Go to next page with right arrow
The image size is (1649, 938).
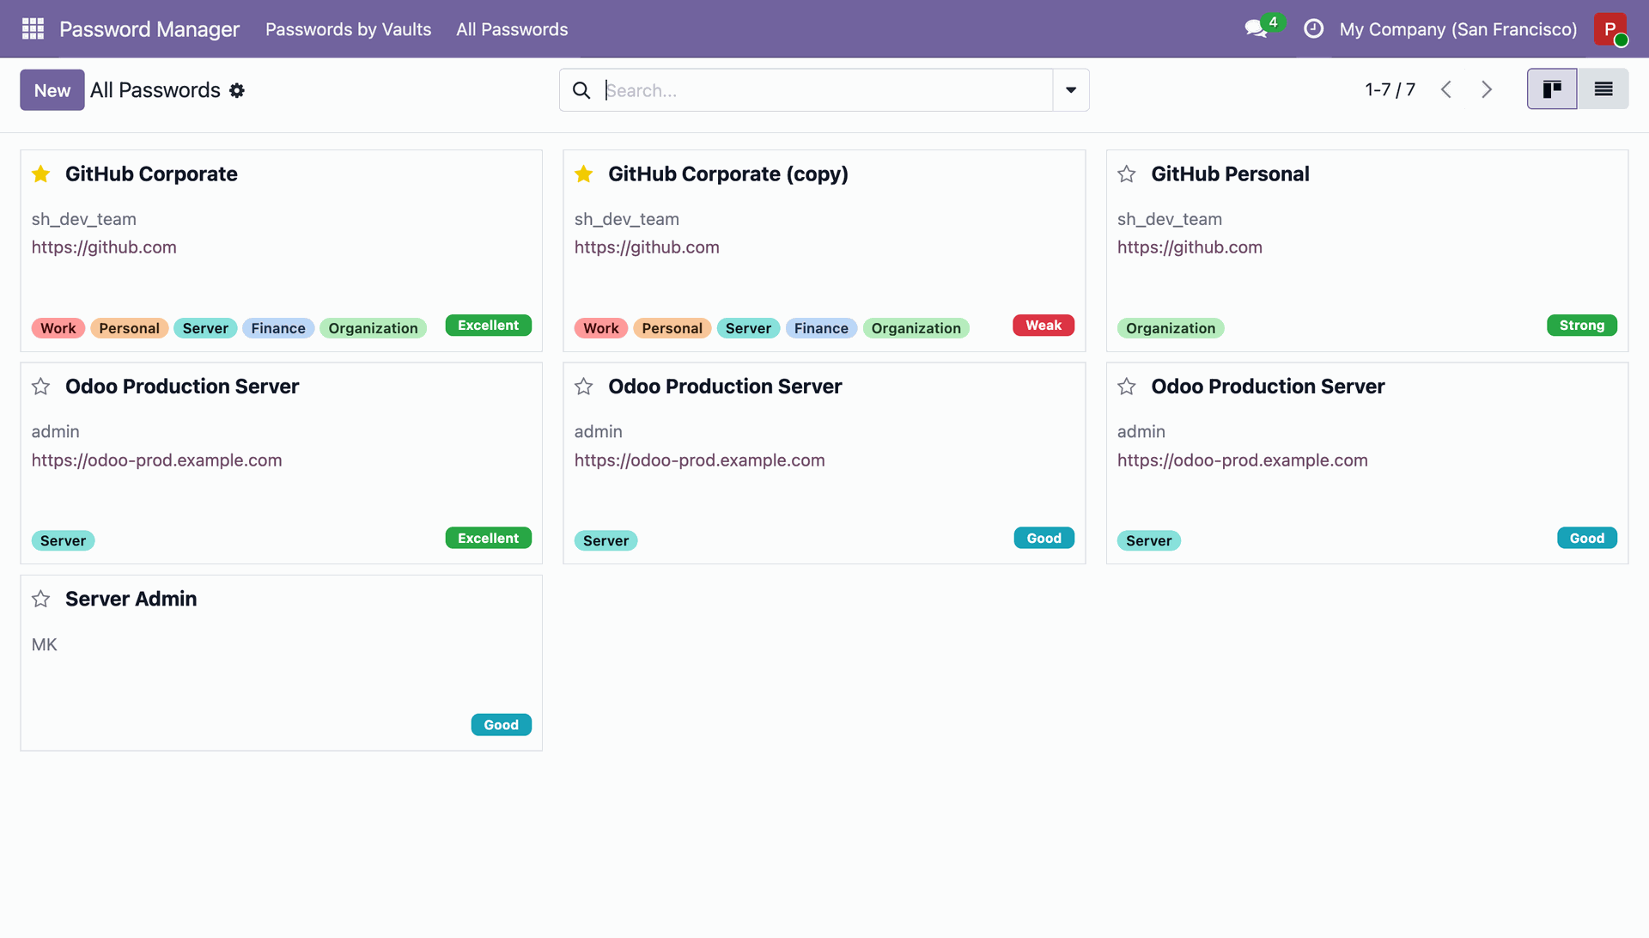click(1487, 89)
